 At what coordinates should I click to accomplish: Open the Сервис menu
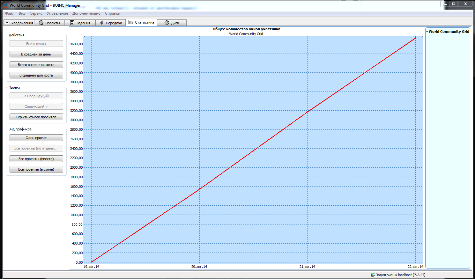(36, 13)
